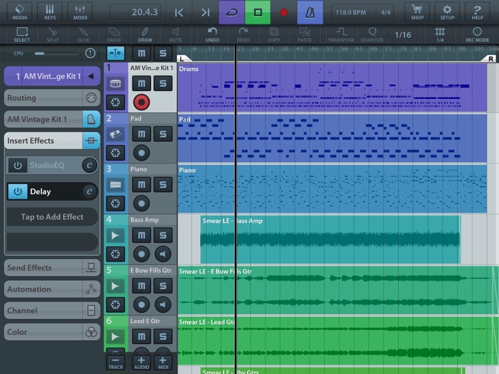Solo the Pad track
Viewport: 499px width, 374px height.
(163, 134)
